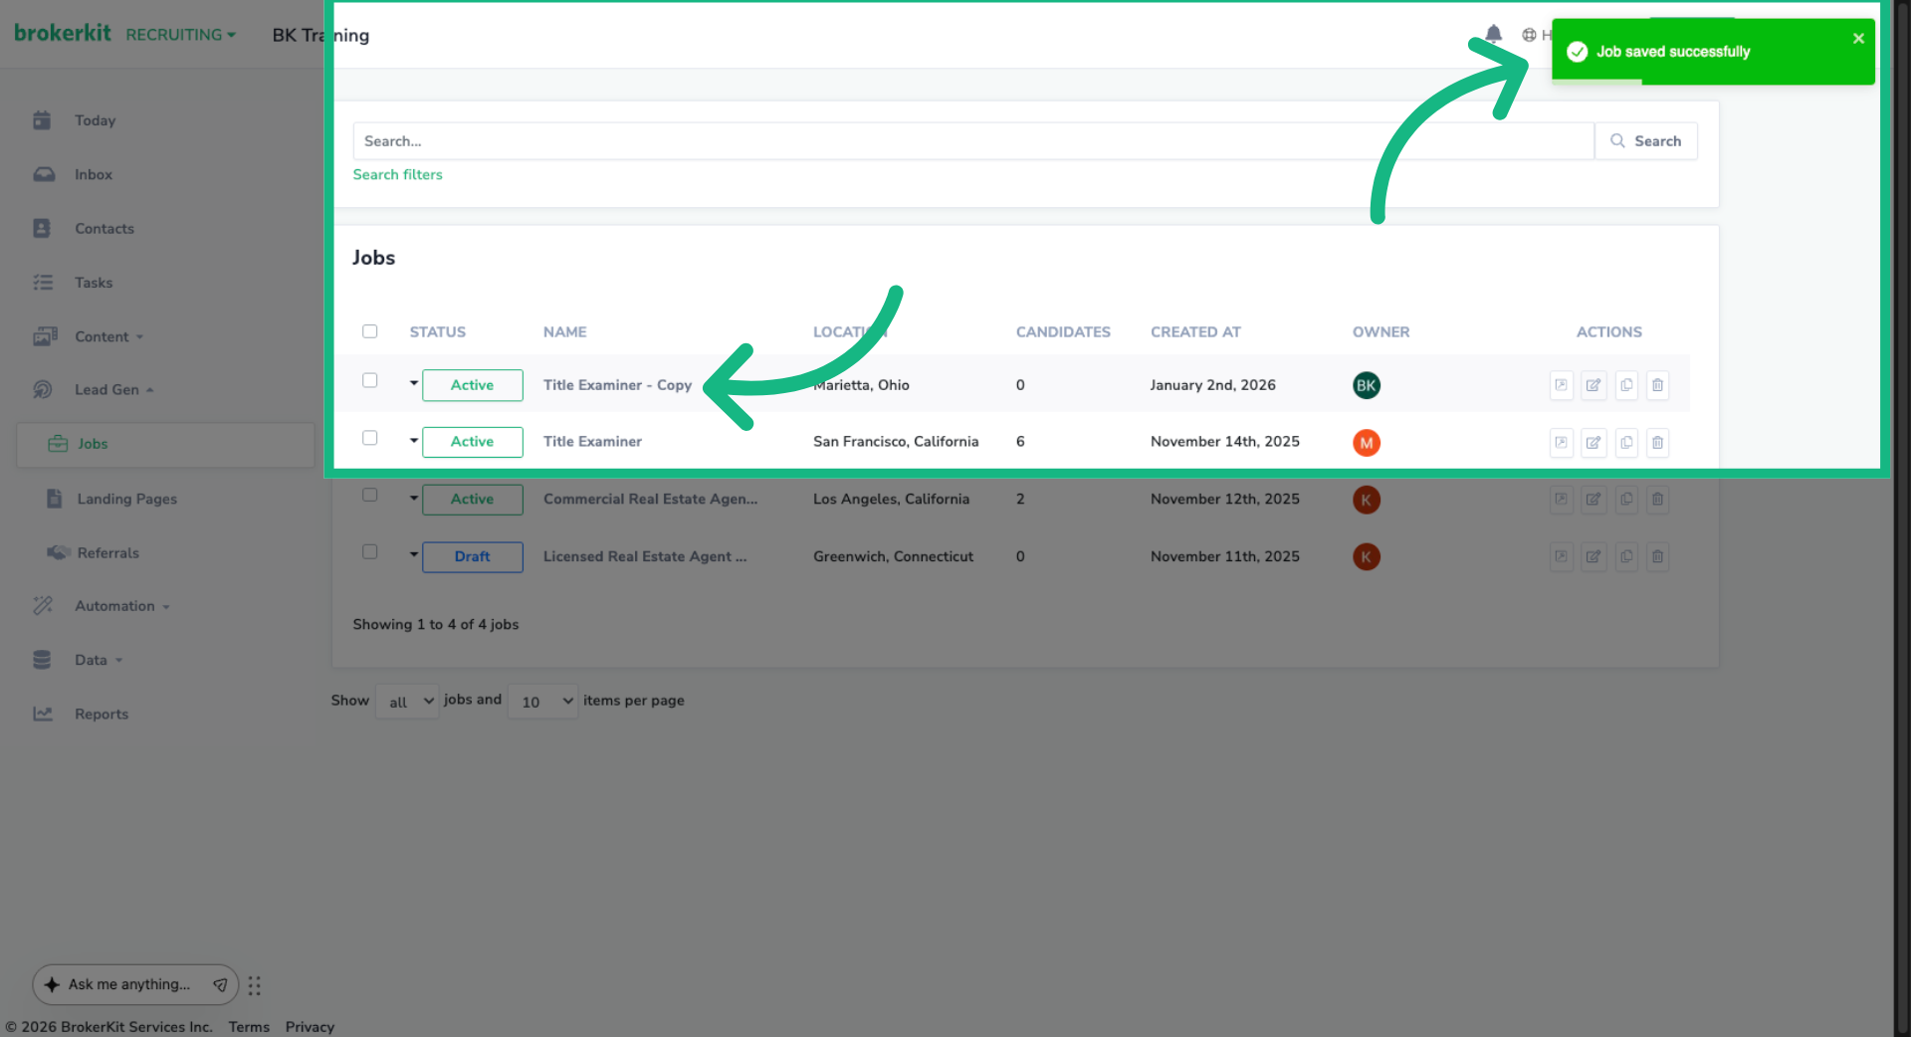
Task: Click the Marietta, Ohio location cell
Action: click(x=861, y=385)
